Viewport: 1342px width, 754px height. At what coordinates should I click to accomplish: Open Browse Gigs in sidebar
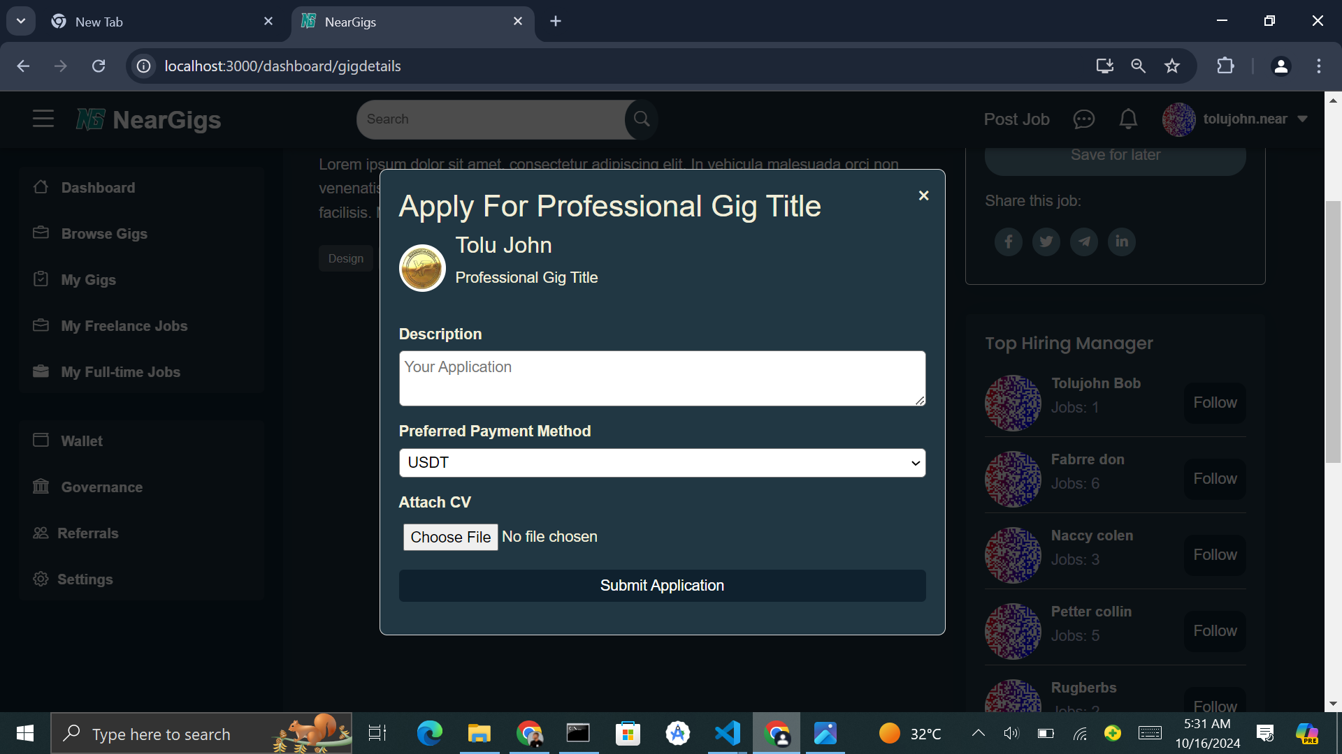[x=104, y=234]
